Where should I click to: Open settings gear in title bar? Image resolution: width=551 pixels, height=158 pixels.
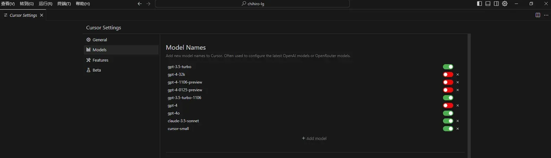[505, 4]
